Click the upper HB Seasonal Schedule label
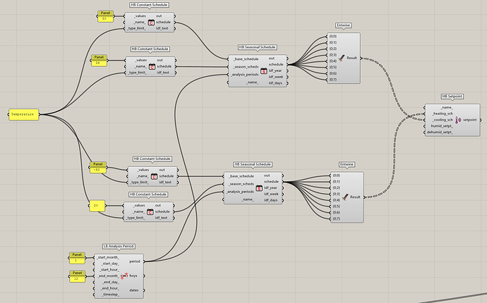 click(x=257, y=47)
